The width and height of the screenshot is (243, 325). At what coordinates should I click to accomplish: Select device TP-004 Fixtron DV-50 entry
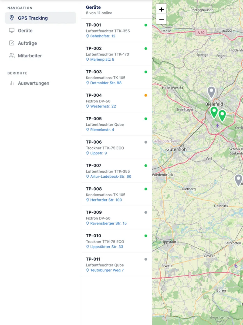(117, 100)
